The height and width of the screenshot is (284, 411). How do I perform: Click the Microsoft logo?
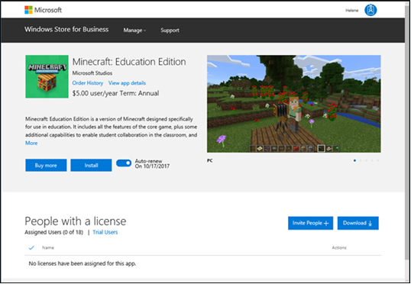click(43, 10)
